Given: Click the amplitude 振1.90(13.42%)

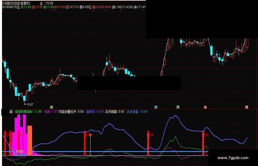Looking at the screenshot, I should 123,7.
